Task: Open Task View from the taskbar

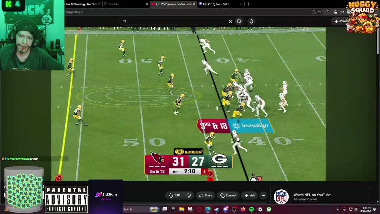Action: tap(165, 209)
